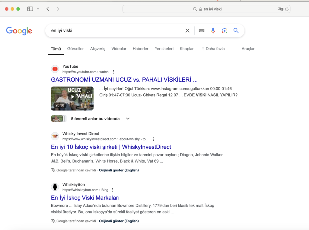Click the WhiskeyBon favicon

[x=55, y=187]
